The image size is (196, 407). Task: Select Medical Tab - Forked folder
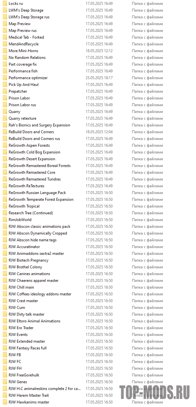click(26, 37)
